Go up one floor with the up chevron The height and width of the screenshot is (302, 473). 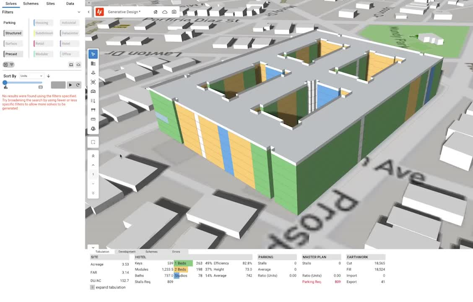(93, 165)
